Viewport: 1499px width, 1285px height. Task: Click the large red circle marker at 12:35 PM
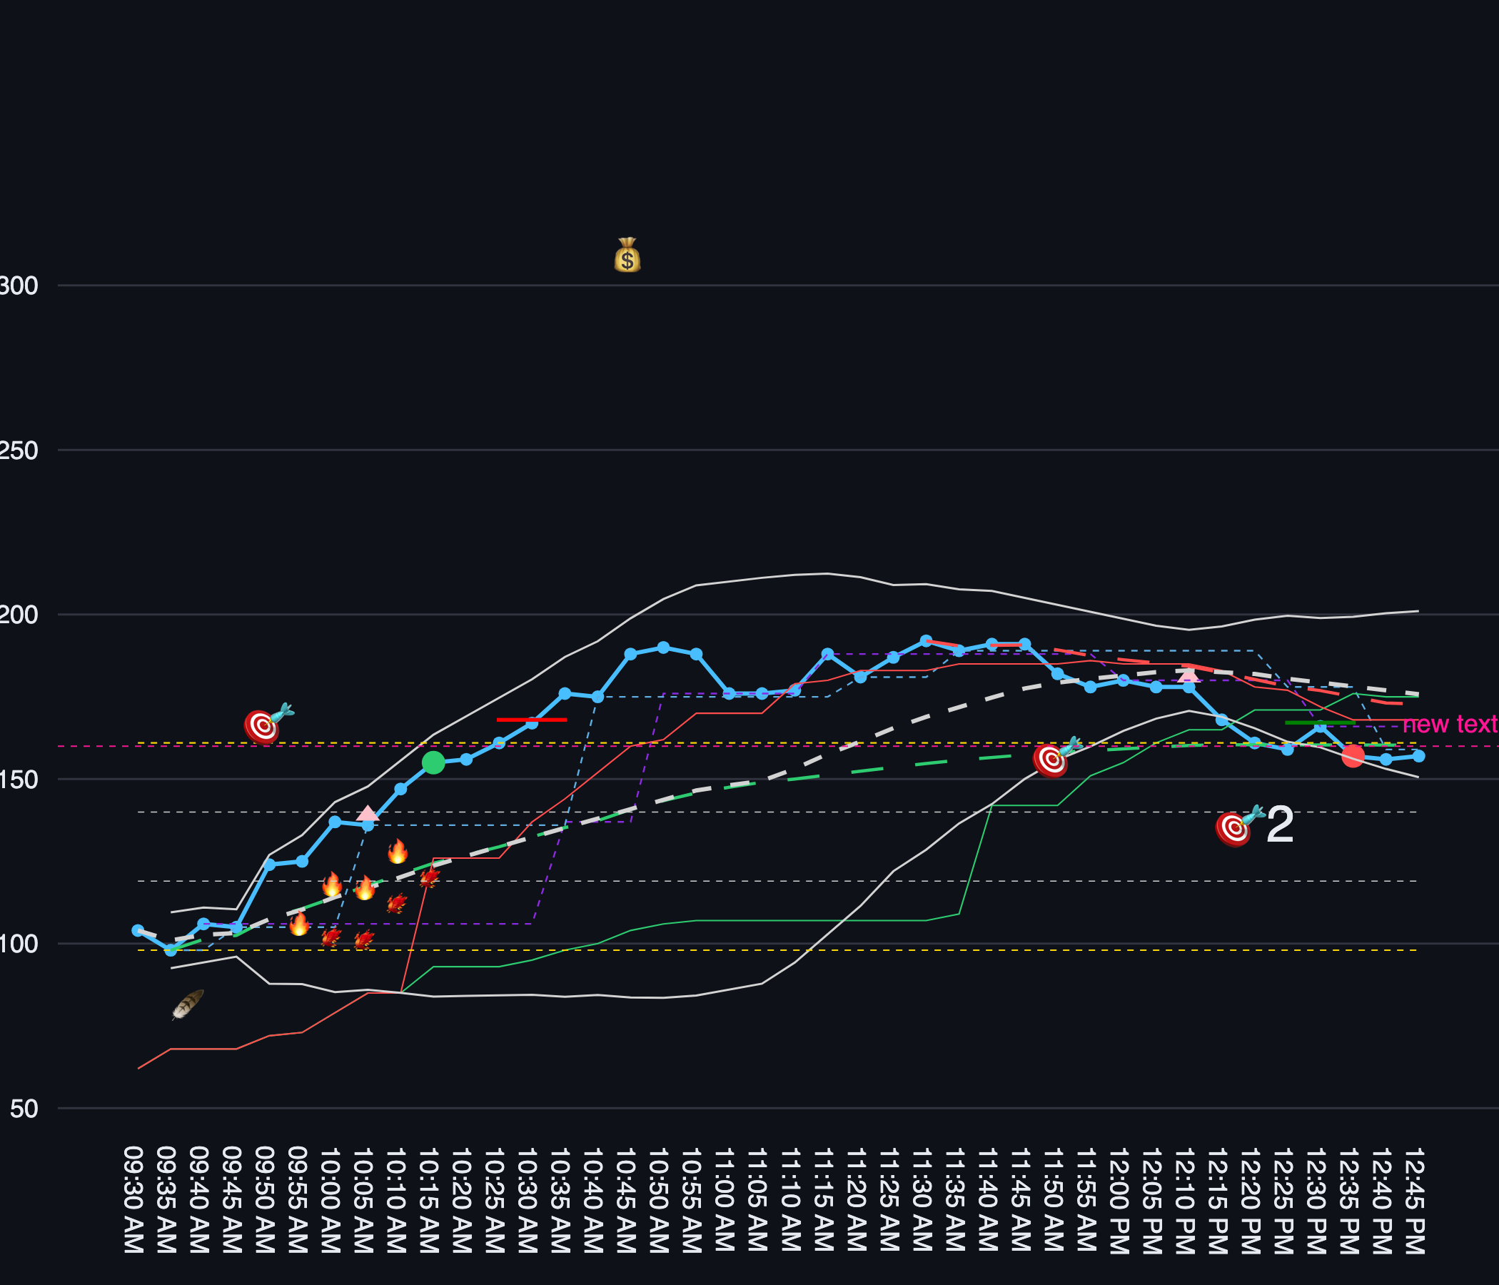pos(1353,755)
